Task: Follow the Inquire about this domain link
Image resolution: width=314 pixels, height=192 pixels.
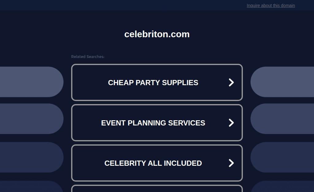Action: click(x=271, y=5)
